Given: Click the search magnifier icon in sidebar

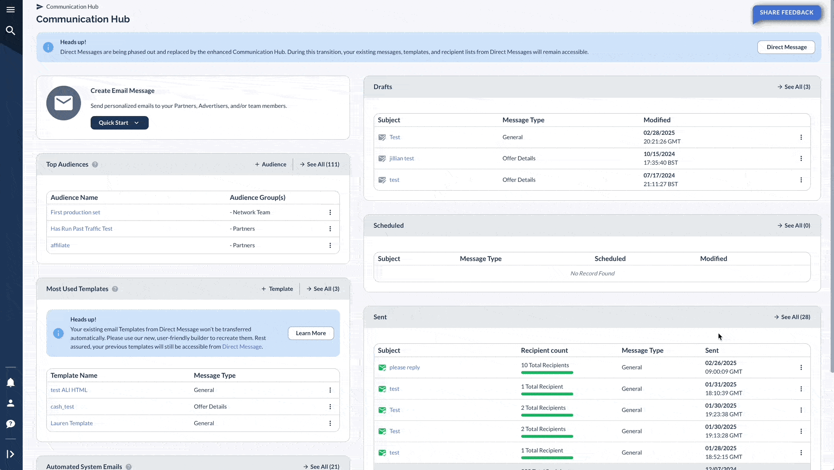Looking at the screenshot, I should pyautogui.click(x=11, y=30).
